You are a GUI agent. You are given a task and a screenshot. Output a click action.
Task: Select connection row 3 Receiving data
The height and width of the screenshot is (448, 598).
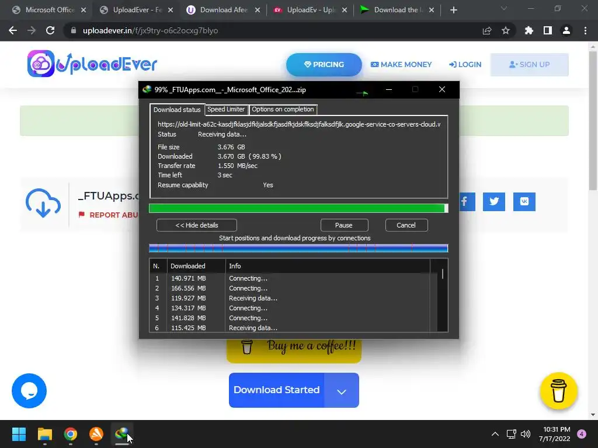coord(290,298)
